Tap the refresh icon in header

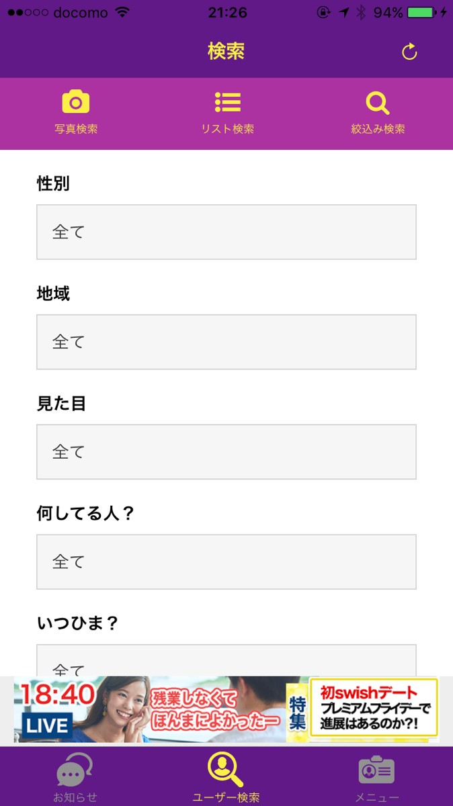tap(409, 52)
